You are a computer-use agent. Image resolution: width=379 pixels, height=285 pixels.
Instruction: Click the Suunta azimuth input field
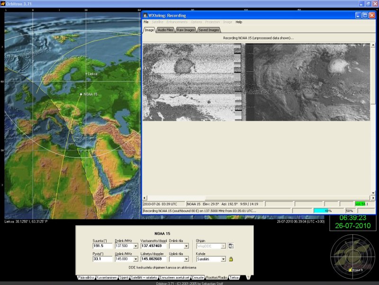point(101,246)
